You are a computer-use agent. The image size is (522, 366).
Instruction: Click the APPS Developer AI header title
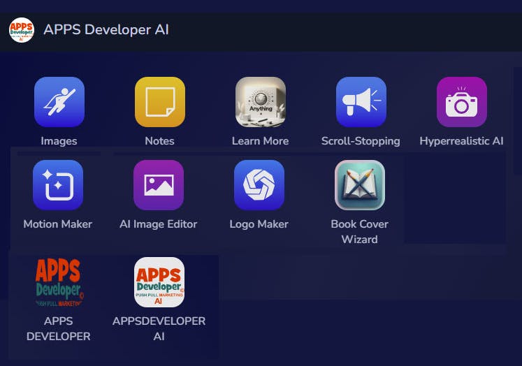click(x=106, y=30)
